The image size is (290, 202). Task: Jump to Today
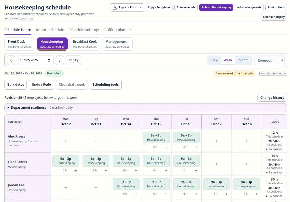pos(73,60)
